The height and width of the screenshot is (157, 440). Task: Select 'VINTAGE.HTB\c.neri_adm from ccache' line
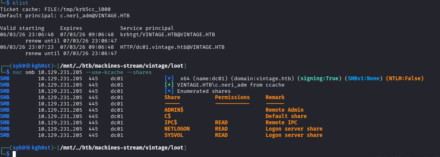(231, 85)
